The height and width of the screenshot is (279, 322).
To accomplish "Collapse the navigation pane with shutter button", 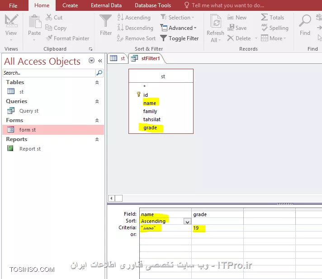I will point(100,61).
